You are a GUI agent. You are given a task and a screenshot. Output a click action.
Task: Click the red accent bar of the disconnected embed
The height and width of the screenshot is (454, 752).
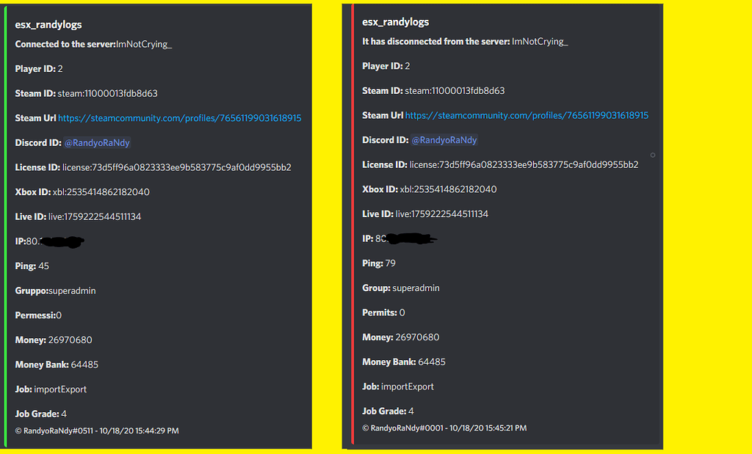point(352,220)
